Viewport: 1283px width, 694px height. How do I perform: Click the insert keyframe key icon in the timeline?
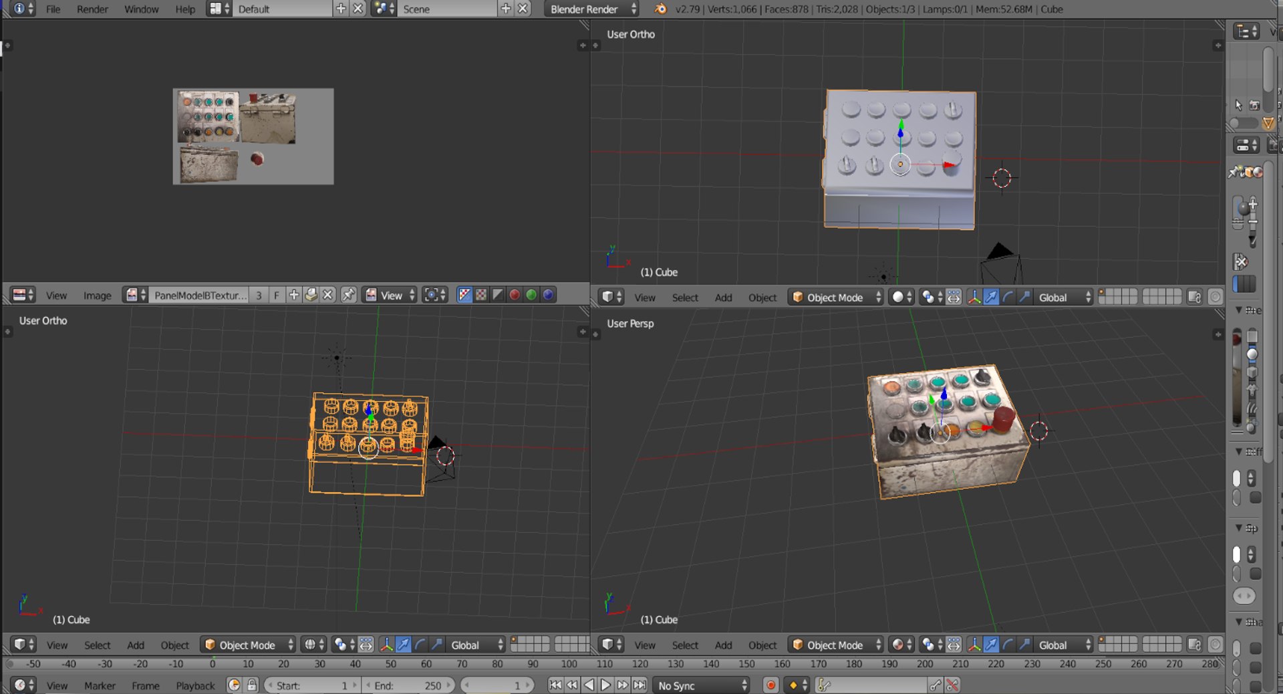pyautogui.click(x=936, y=685)
